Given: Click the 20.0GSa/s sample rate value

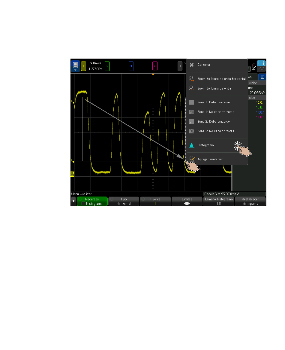Looking at the screenshot, I should 257,93.
